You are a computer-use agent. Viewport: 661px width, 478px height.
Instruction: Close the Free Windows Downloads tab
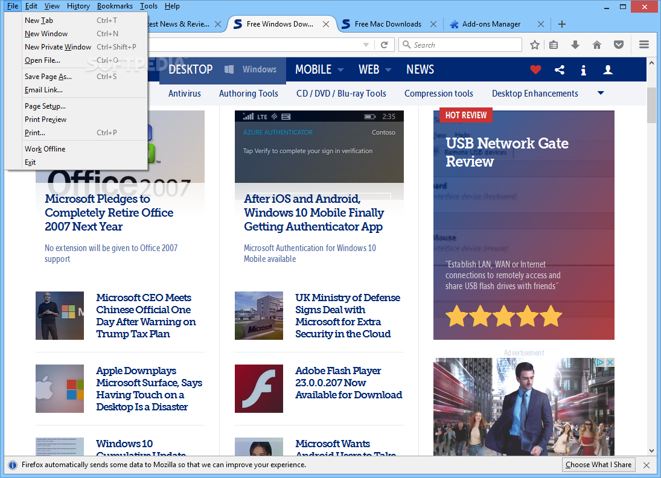click(x=326, y=24)
